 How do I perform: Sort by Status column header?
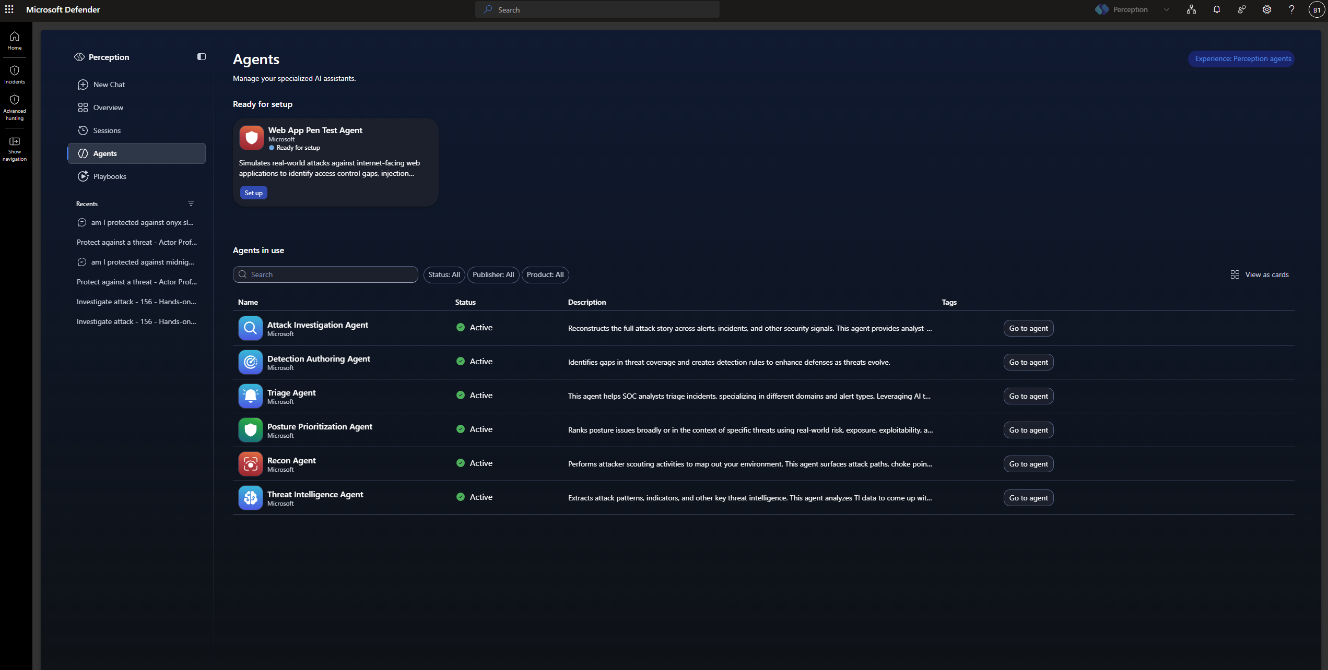(x=465, y=302)
